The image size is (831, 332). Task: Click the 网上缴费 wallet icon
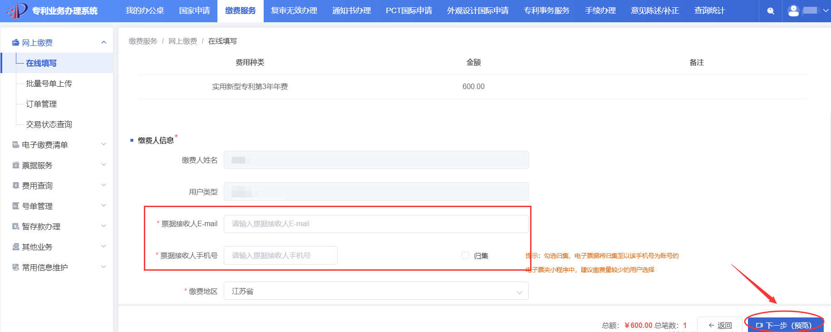coord(15,42)
